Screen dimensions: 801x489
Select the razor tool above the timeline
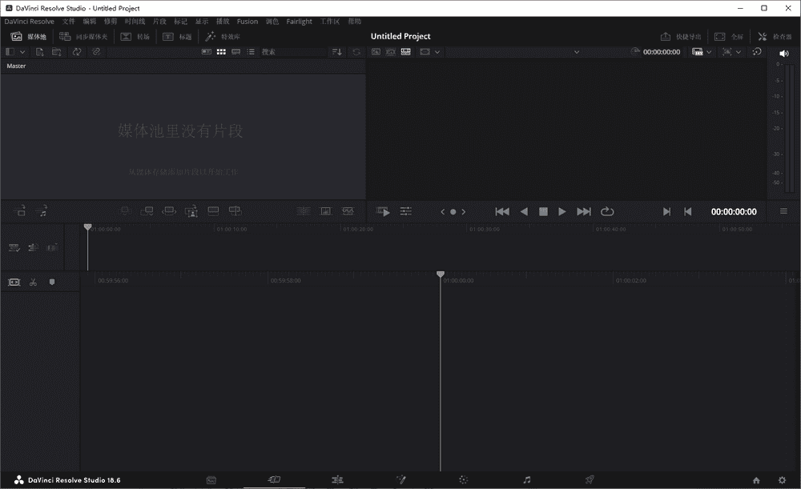(33, 282)
